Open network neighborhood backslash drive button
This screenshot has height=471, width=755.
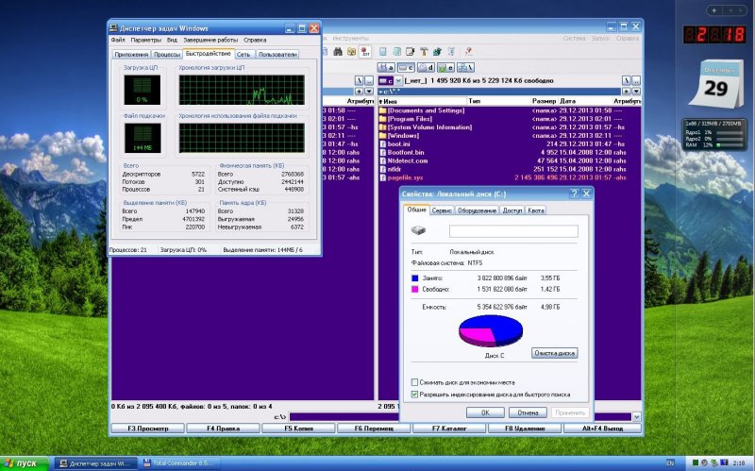point(465,68)
